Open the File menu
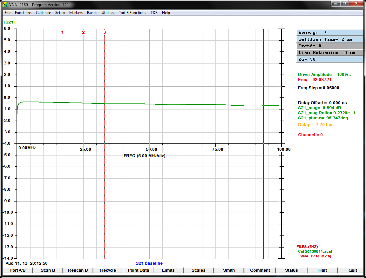 pos(8,13)
